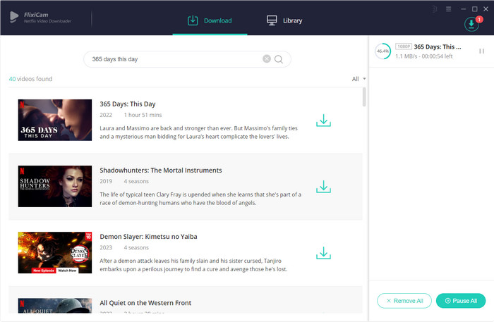This screenshot has width=494, height=322.
Task: Select the title 365 Days: This Day in results
Action: click(x=128, y=104)
